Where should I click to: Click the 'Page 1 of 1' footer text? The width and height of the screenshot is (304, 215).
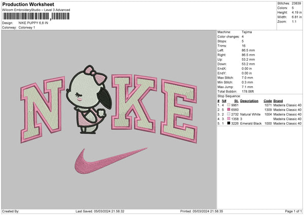click(x=293, y=211)
